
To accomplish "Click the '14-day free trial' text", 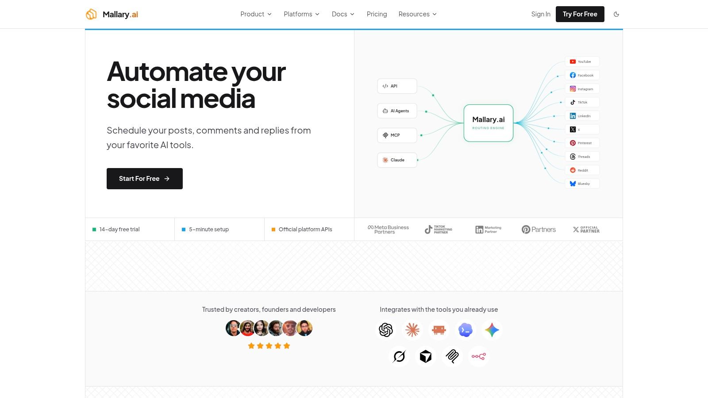I will (x=119, y=230).
